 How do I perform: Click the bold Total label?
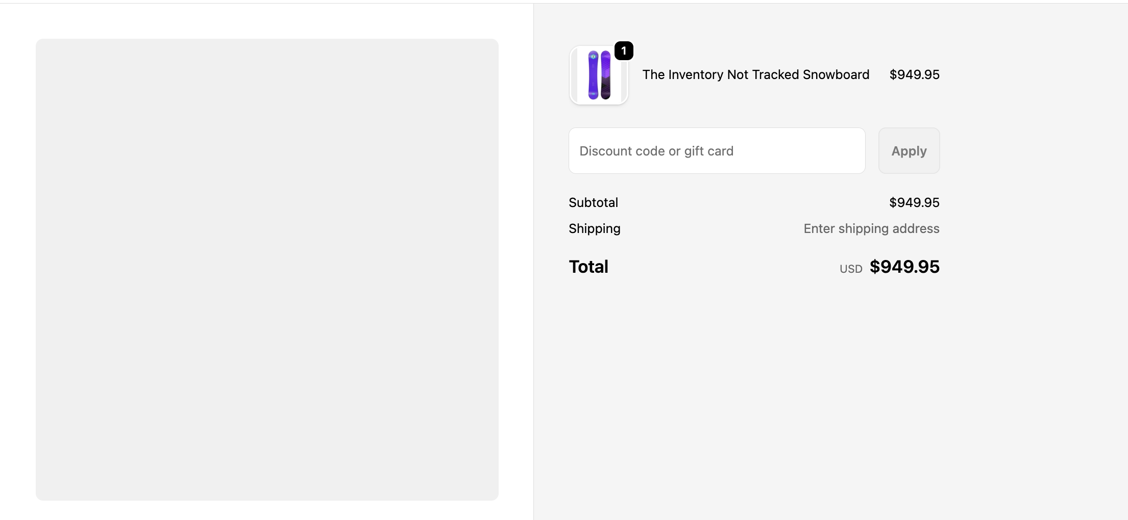click(588, 267)
